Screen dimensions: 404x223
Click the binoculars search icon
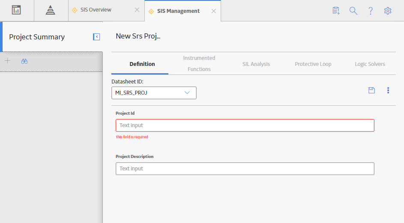[x=24, y=61]
